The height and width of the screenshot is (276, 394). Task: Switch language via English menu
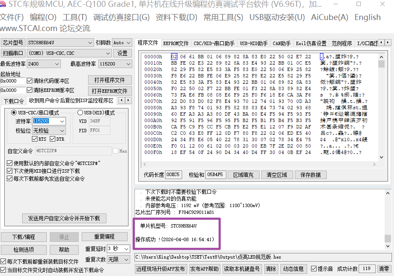coord(367,17)
